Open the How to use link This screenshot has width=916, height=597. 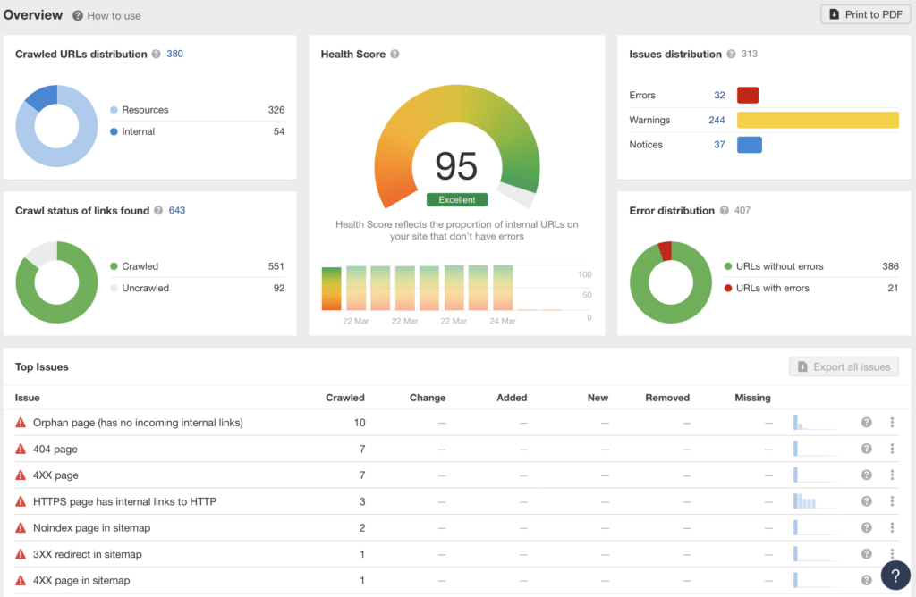coord(114,16)
